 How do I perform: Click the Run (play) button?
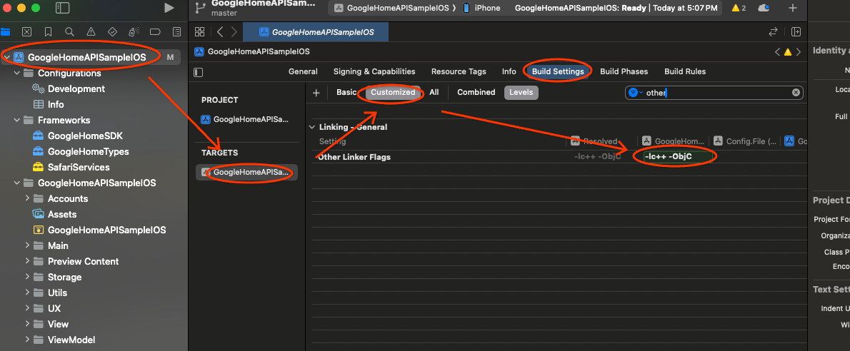point(169,8)
